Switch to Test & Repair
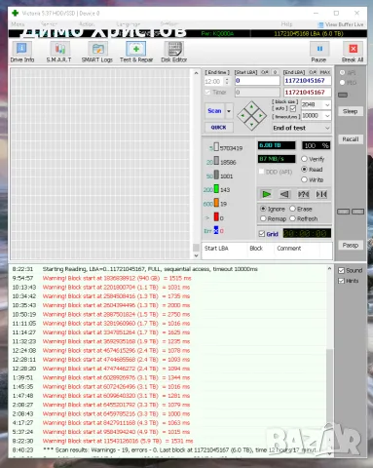Screen dimensions: 373x468 point(136,52)
